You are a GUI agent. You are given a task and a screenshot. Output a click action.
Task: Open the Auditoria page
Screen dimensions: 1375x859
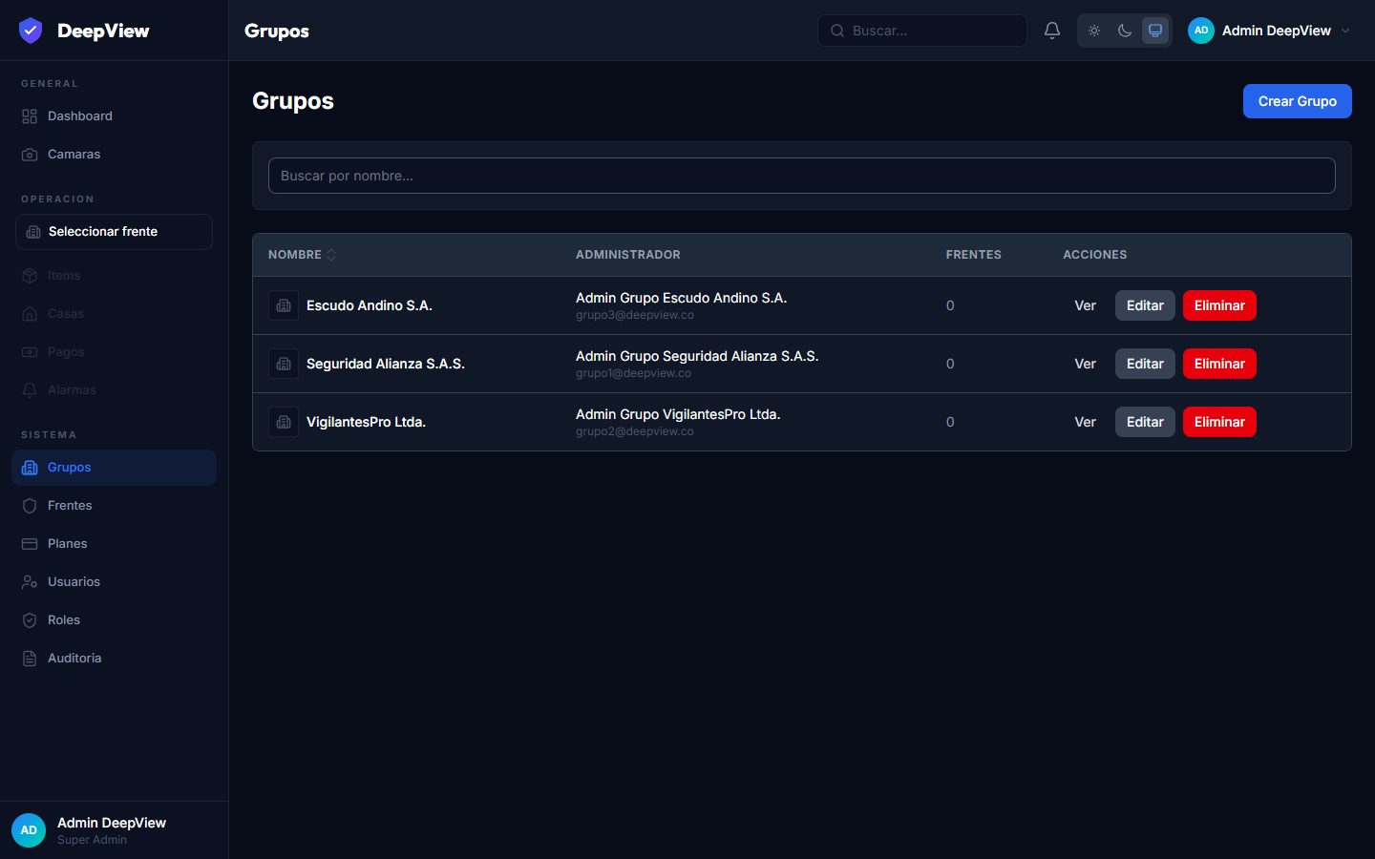[114, 659]
